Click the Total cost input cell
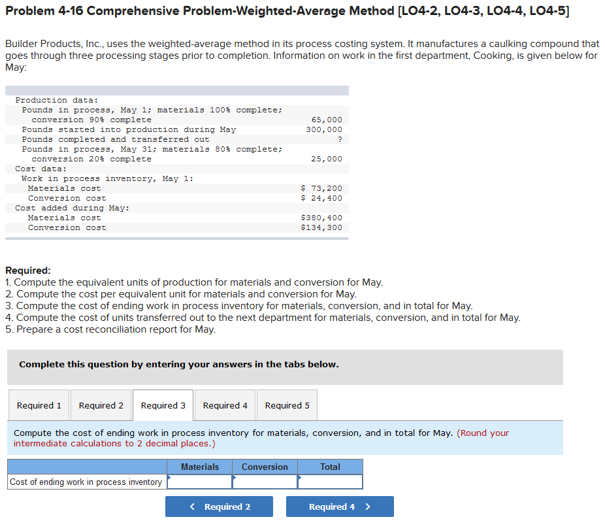Screen dimensions: 605x532 point(330,482)
